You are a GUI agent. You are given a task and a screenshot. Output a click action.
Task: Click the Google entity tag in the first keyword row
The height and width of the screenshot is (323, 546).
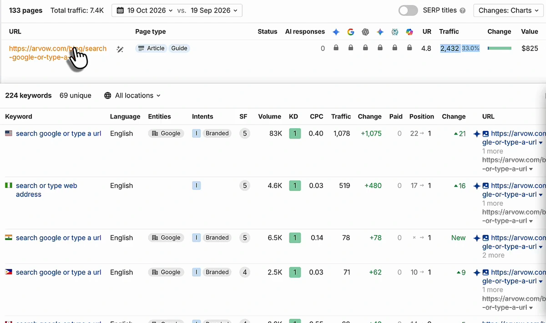pyautogui.click(x=166, y=134)
